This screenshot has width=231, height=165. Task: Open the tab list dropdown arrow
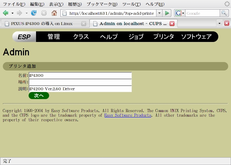219,23
